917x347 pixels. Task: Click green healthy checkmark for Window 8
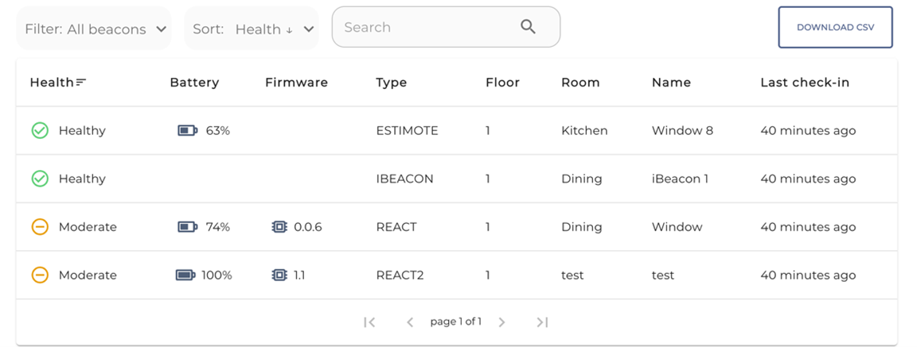pos(40,131)
